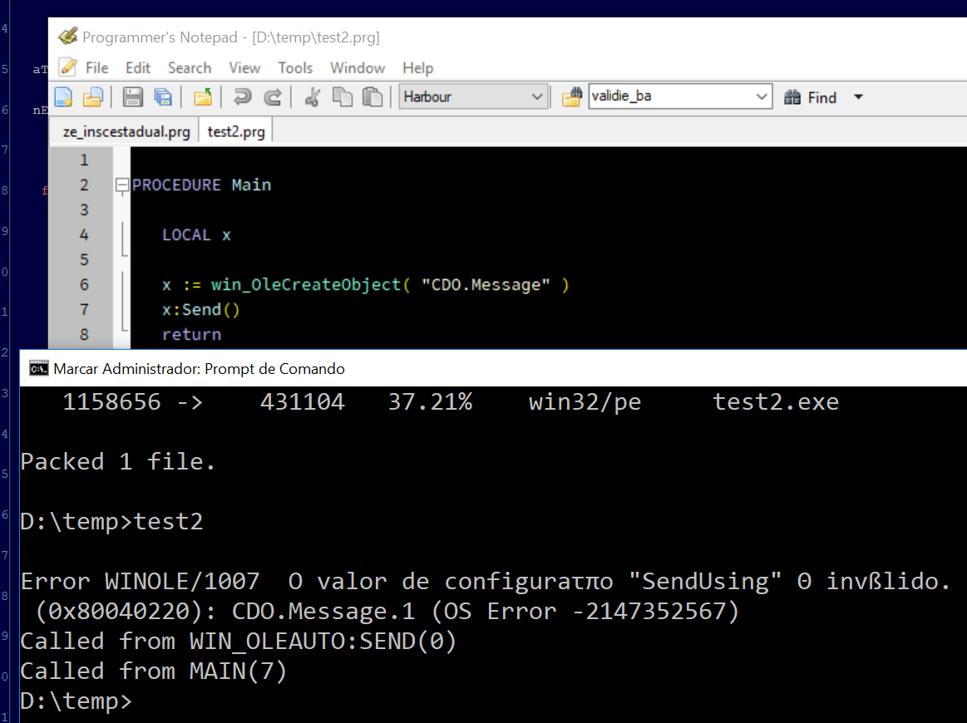The width and height of the screenshot is (967, 723).
Task: Open the File menu
Action: [96, 68]
